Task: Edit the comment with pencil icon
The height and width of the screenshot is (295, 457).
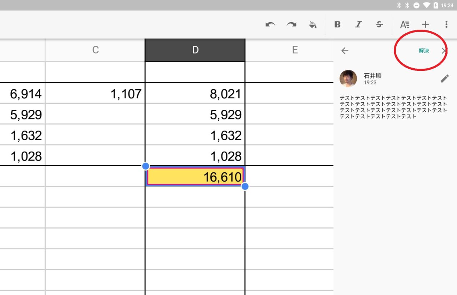Action: [x=445, y=79]
